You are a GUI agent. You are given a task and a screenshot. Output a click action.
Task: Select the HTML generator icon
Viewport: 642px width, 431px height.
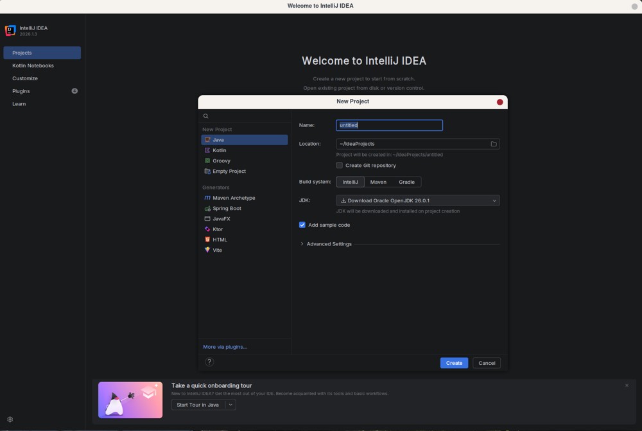207,240
